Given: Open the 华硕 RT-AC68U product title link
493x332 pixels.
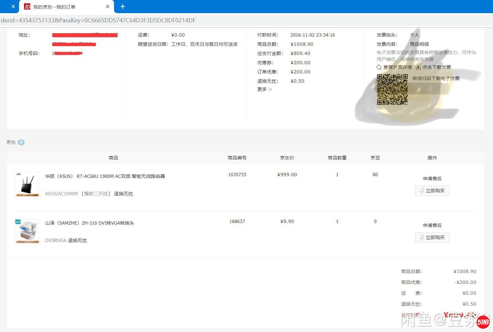Looking at the screenshot, I should [x=105, y=176].
